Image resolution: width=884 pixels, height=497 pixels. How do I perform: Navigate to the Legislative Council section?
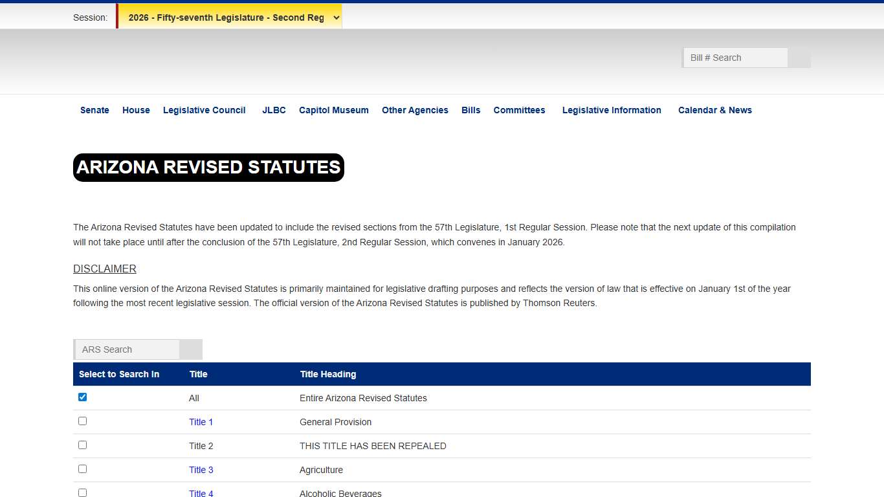coord(204,110)
